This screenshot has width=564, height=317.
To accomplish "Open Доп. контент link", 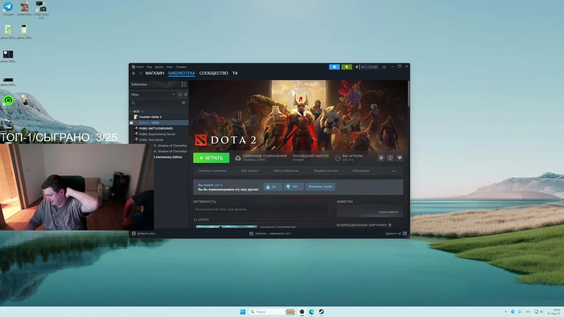I will (250, 171).
